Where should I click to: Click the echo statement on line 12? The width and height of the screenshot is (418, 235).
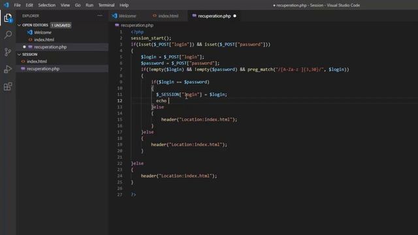161,101
